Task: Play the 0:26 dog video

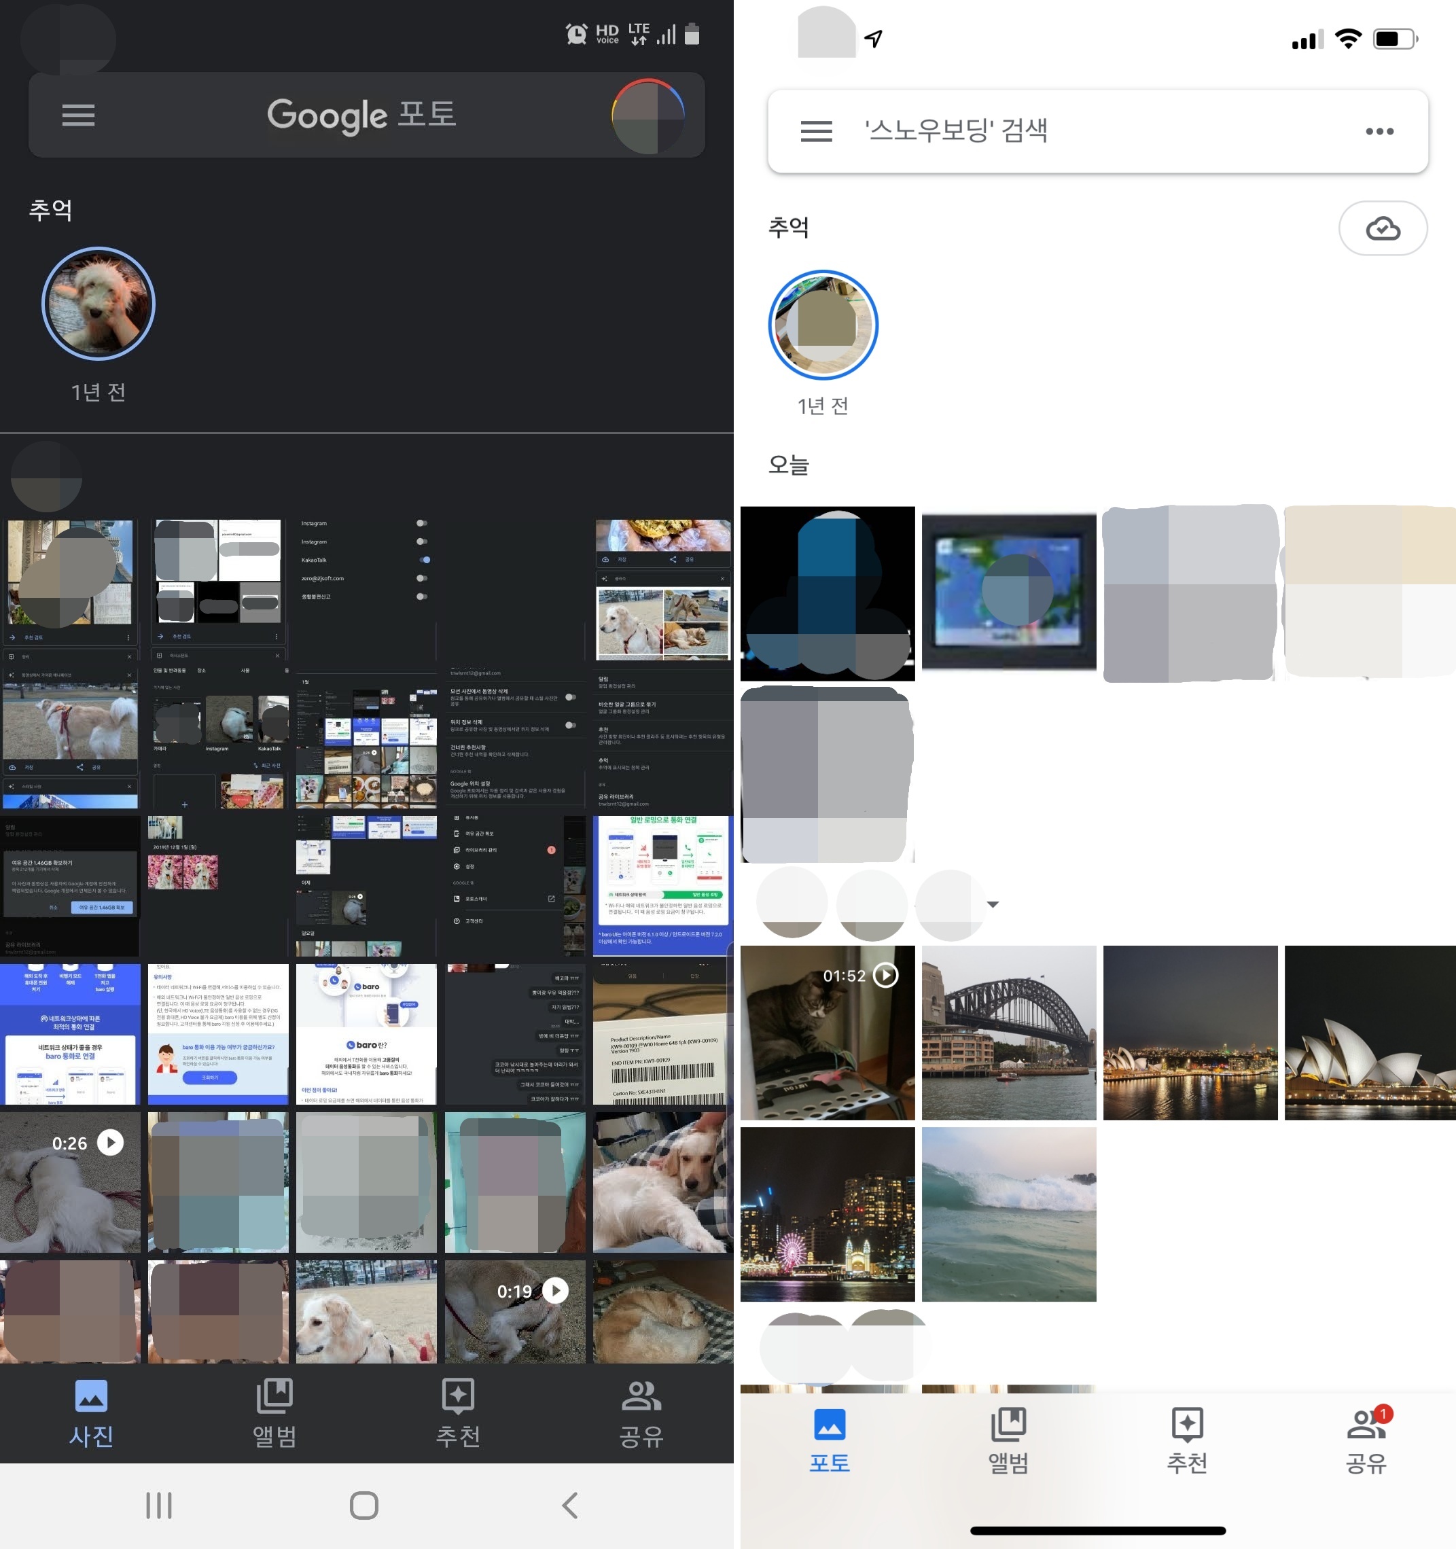Action: pos(70,1182)
